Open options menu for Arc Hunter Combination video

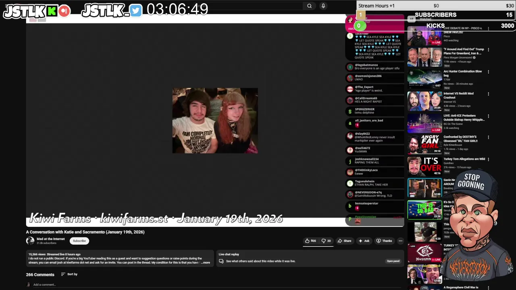point(488,72)
